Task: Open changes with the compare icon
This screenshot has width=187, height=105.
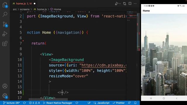Action: tap(124, 3)
